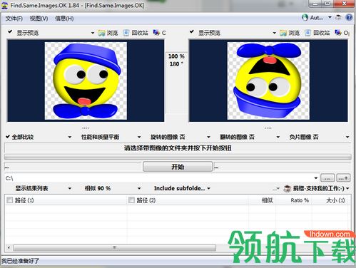Click the coffee cup icon beside 捐赠
Screen dimensions: 356x268
(x=288, y=189)
